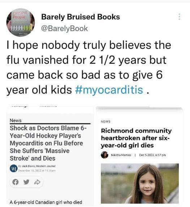Click the tweet body text to expand
The image size is (190, 207).
coord(88,67)
